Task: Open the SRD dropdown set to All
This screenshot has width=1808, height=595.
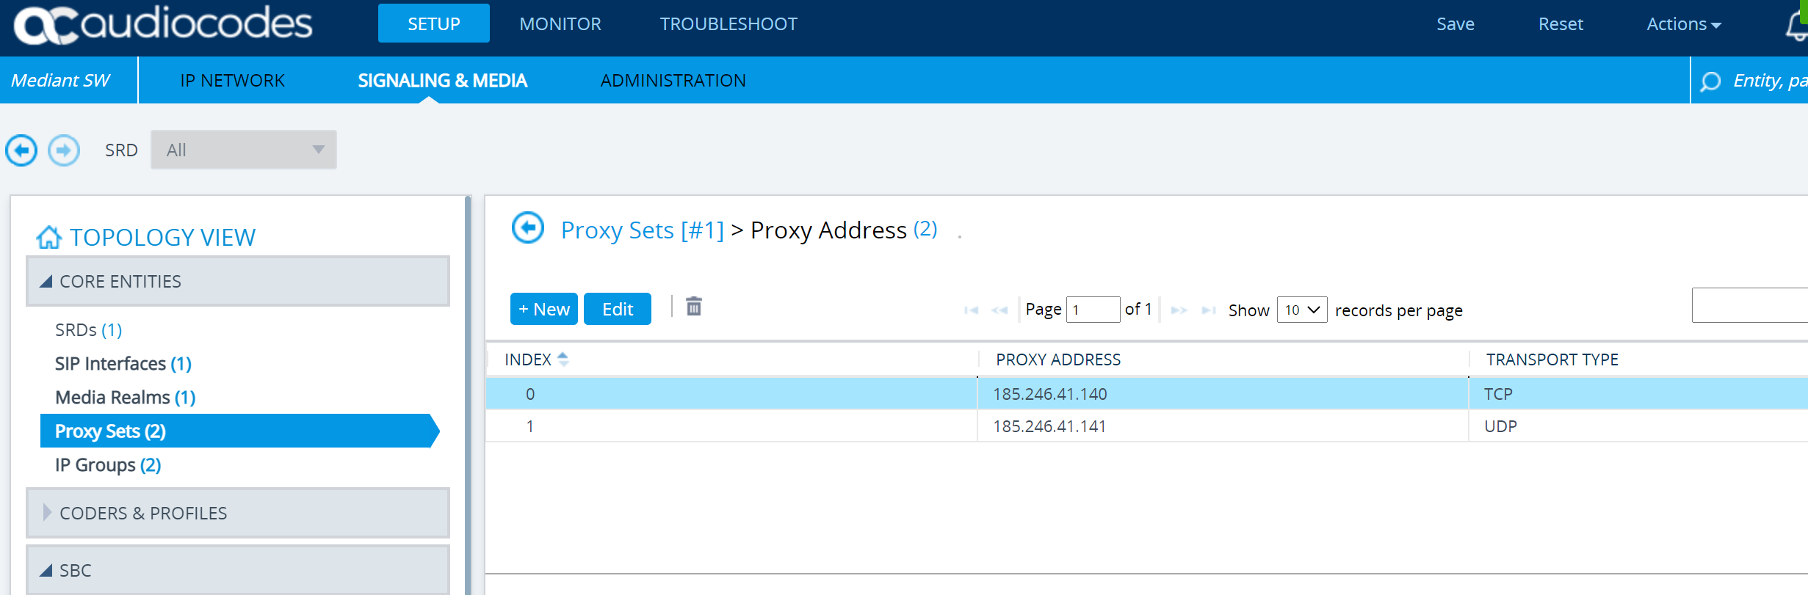Action: (243, 150)
